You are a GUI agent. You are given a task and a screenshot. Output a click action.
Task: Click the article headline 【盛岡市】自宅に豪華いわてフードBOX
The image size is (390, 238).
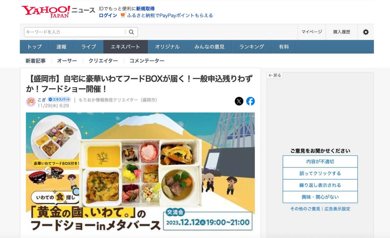click(x=139, y=84)
